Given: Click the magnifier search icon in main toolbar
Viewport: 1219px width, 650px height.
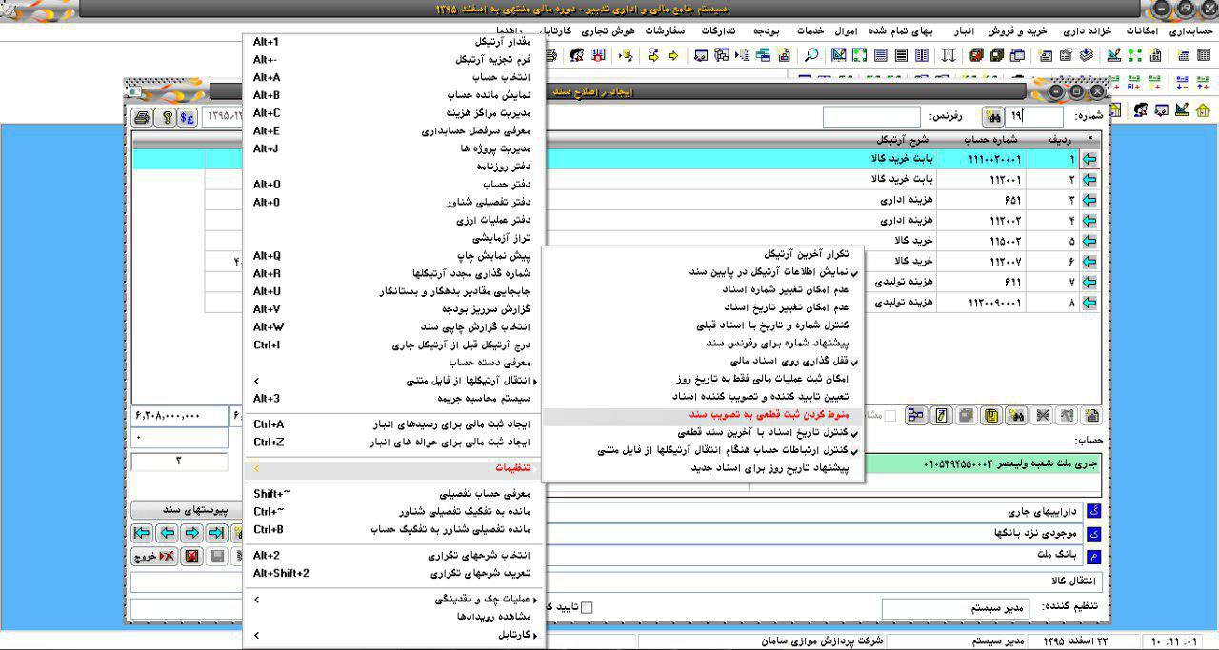Looking at the screenshot, I should 811,55.
